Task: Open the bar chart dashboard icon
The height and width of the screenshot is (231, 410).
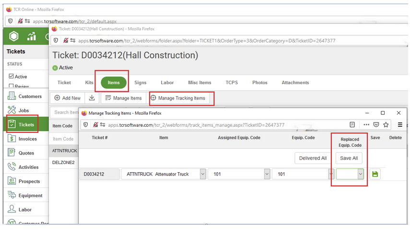Action: 31,36
